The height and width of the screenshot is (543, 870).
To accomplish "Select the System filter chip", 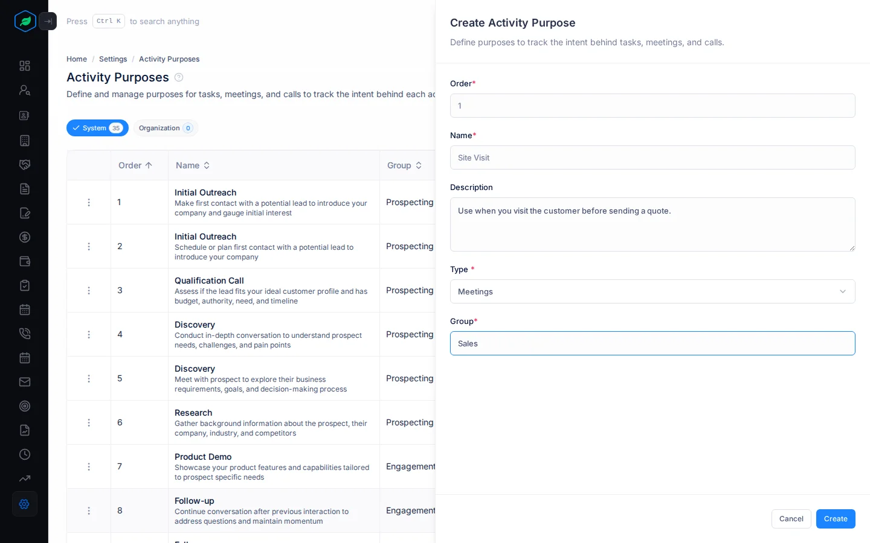I will point(97,128).
